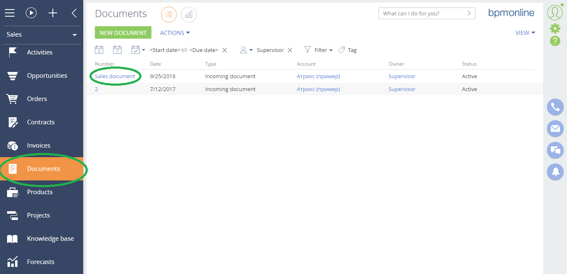Click the bpm'online logo
This screenshot has height=274, width=567.
pyautogui.click(x=511, y=13)
